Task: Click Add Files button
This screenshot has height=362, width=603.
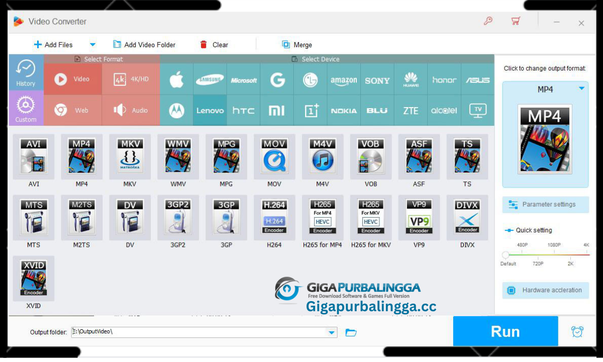Action: pos(53,45)
